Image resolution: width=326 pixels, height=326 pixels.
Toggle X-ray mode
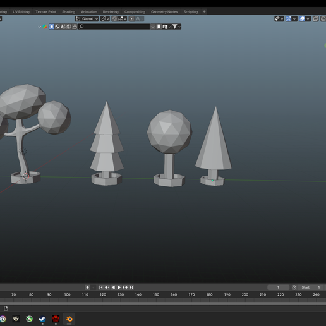315,19
